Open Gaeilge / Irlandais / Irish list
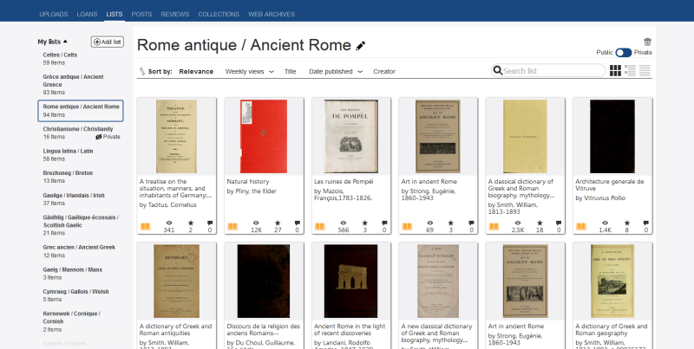 (x=81, y=199)
